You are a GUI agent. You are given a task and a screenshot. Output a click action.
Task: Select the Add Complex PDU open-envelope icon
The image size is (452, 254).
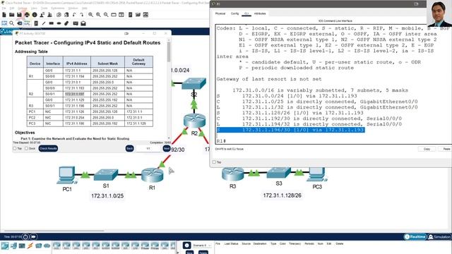[83, 23]
